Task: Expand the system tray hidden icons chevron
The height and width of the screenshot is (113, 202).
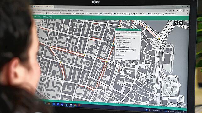Action: pyautogui.click(x=163, y=111)
